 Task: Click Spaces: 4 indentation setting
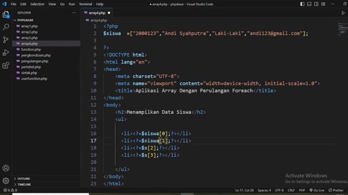click(264, 190)
